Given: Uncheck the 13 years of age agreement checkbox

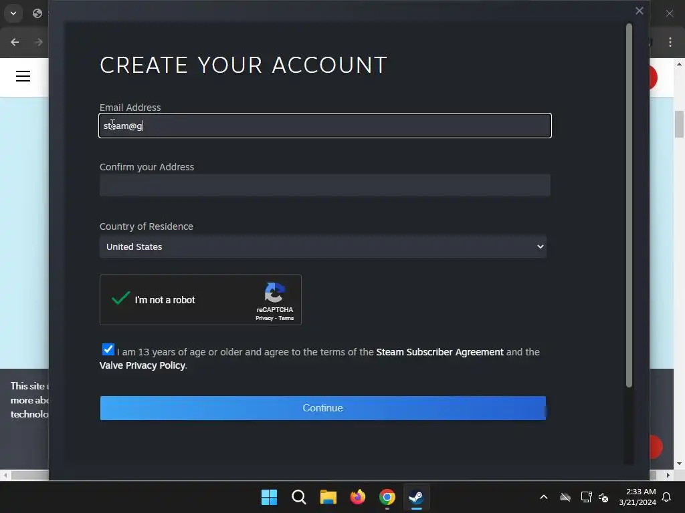Looking at the screenshot, I should click(108, 349).
